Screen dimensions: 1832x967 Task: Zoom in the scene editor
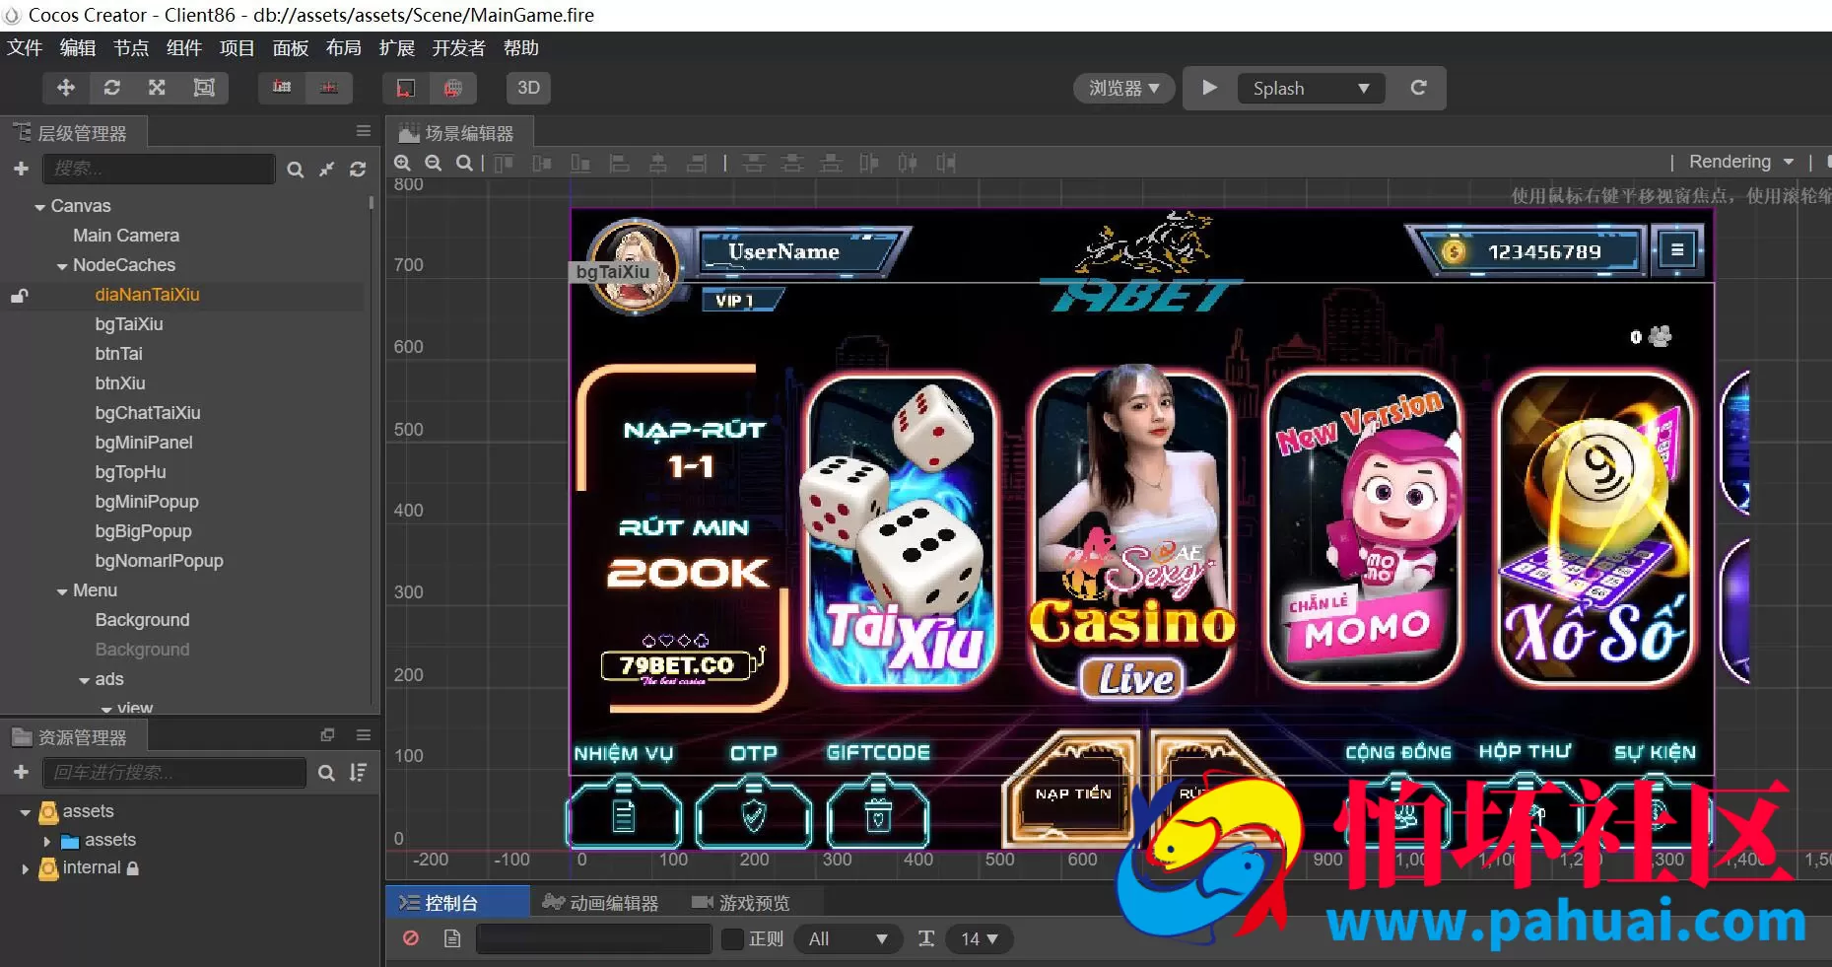tap(403, 163)
